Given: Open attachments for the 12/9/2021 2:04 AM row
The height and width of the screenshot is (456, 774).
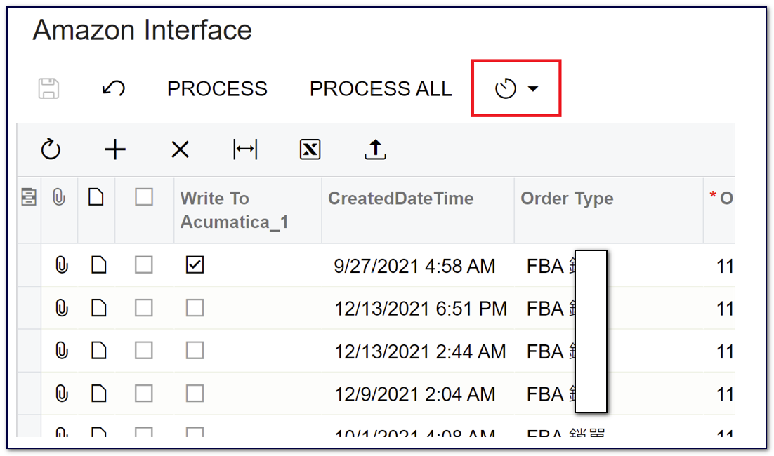Looking at the screenshot, I should pos(61,394).
